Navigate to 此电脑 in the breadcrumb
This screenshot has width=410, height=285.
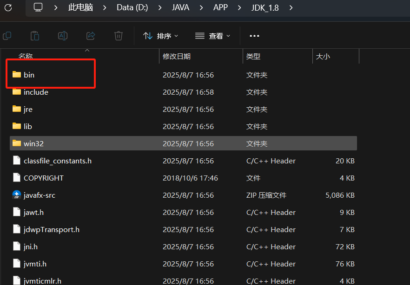(x=80, y=7)
